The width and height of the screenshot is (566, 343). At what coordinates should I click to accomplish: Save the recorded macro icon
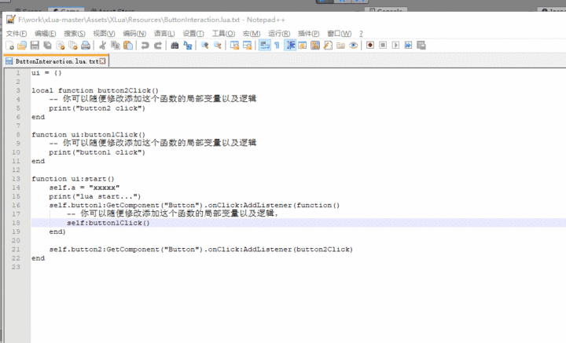click(421, 46)
